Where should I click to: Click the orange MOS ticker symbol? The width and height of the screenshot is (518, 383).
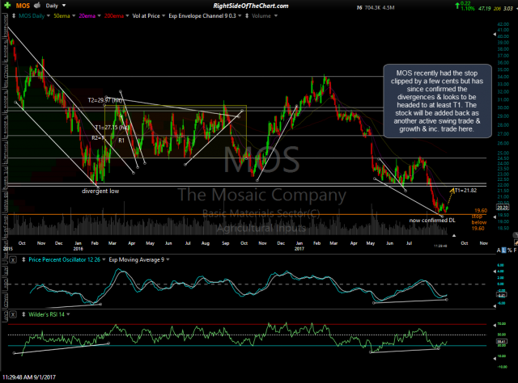coord(23,6)
